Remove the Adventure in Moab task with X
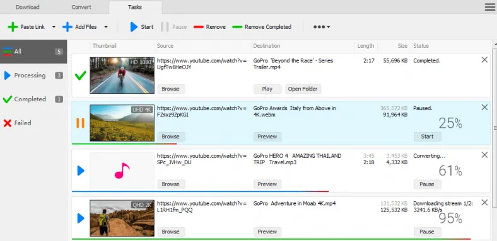 (484, 203)
